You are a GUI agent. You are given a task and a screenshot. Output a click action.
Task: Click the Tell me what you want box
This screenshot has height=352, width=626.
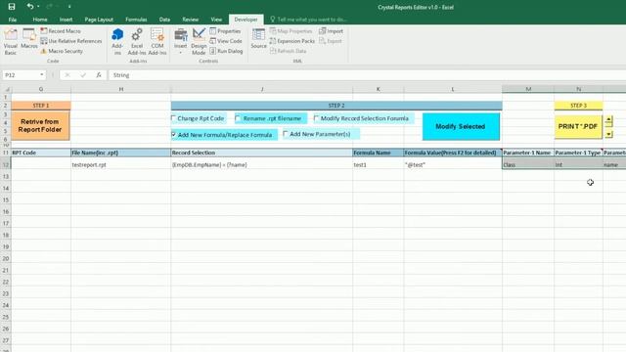coord(308,20)
